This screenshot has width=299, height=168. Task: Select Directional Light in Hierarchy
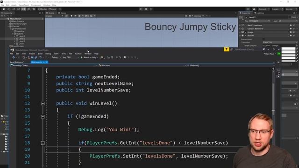point(19,24)
